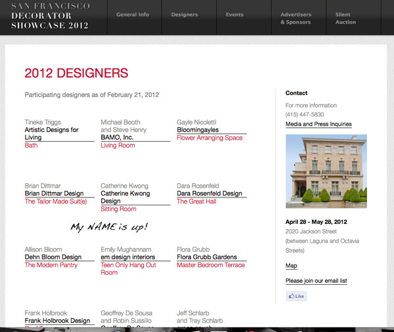
Task: Open Frank Holbrook Design link
Action: point(57,321)
